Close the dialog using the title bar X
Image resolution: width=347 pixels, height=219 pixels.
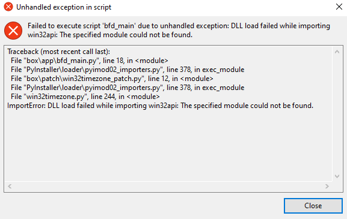coord(339,7)
